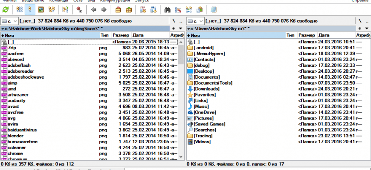Open the Файлы menu

[x=9, y=1]
